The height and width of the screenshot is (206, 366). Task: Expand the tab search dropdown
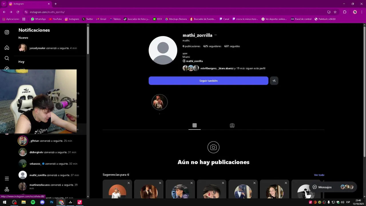click(4, 4)
